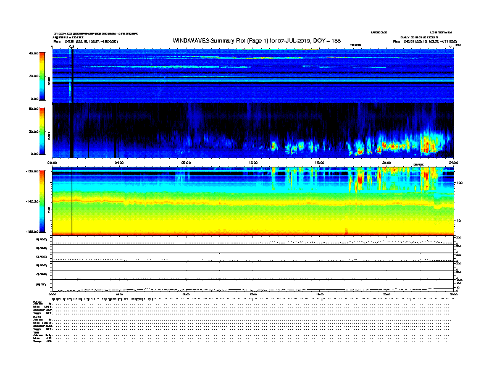Click the 20:00 time label below RAD1 panel
Image resolution: width=489 pixels, height=378 pixels.
coord(387,162)
